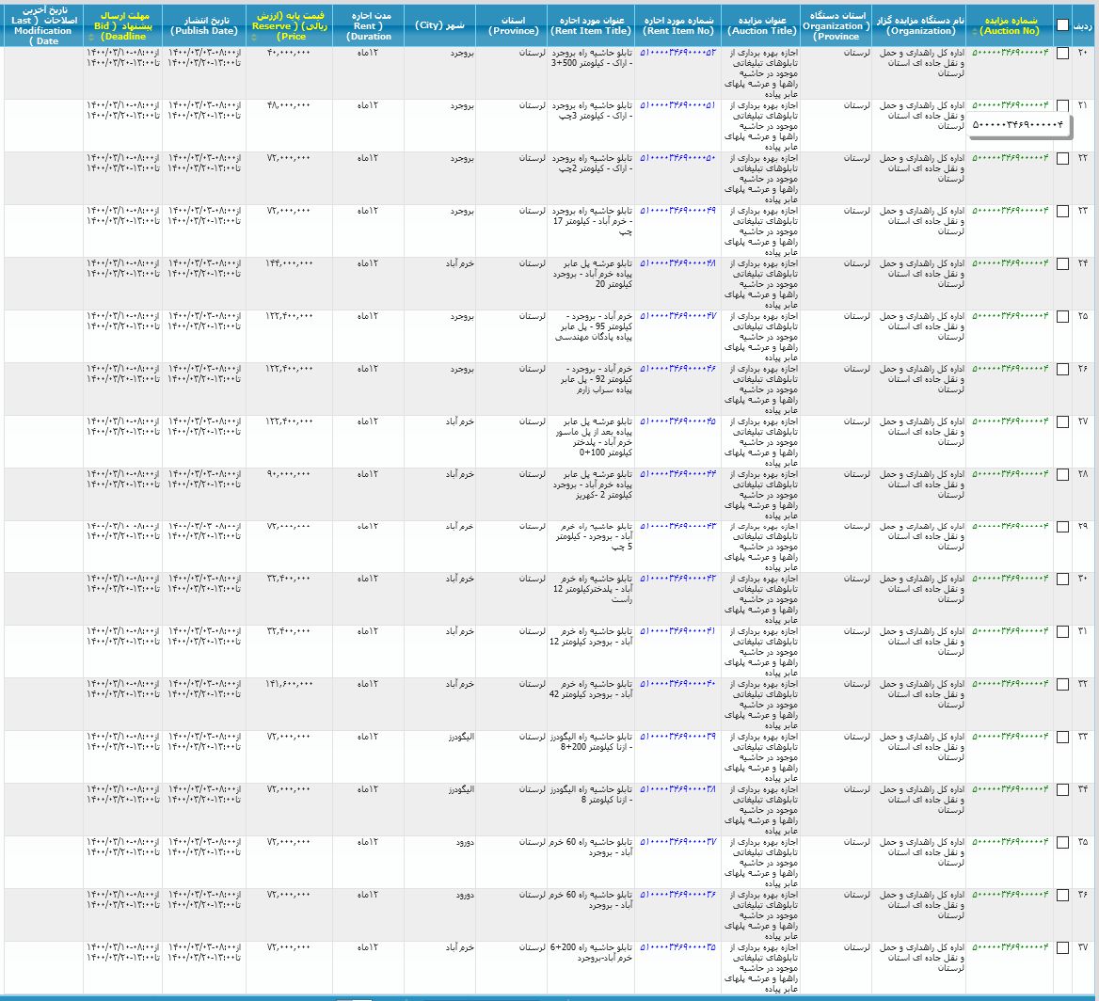Click the City column header

point(439,25)
